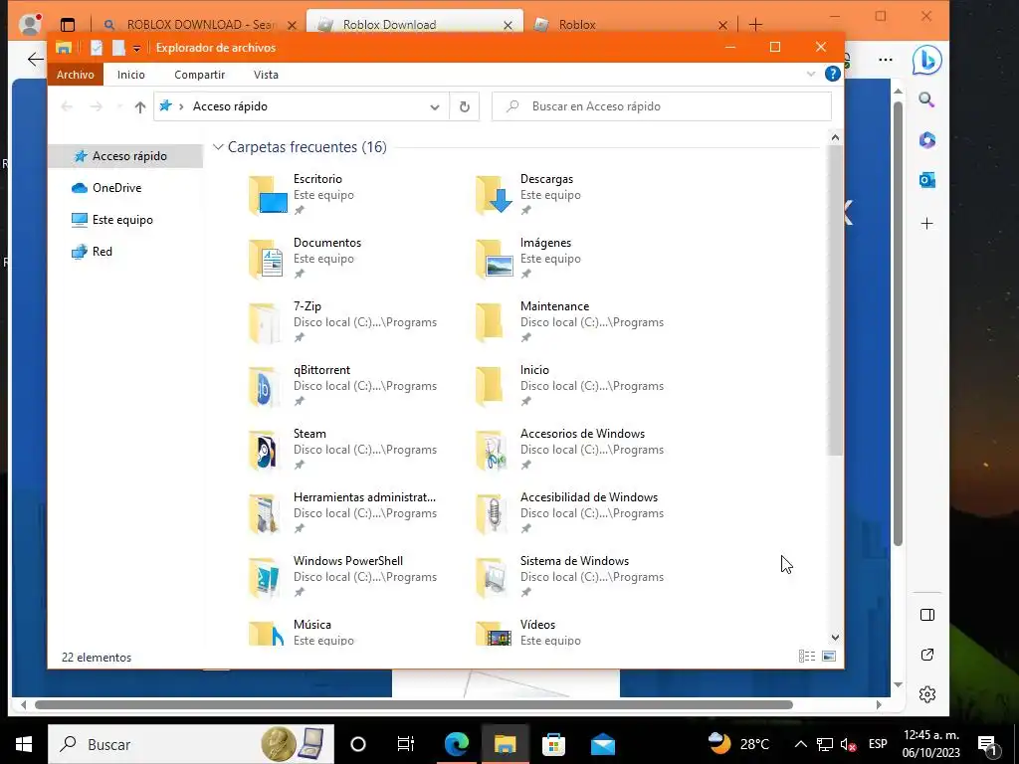
Task: Click the Buscar en Acceso rápido field
Action: (x=661, y=106)
